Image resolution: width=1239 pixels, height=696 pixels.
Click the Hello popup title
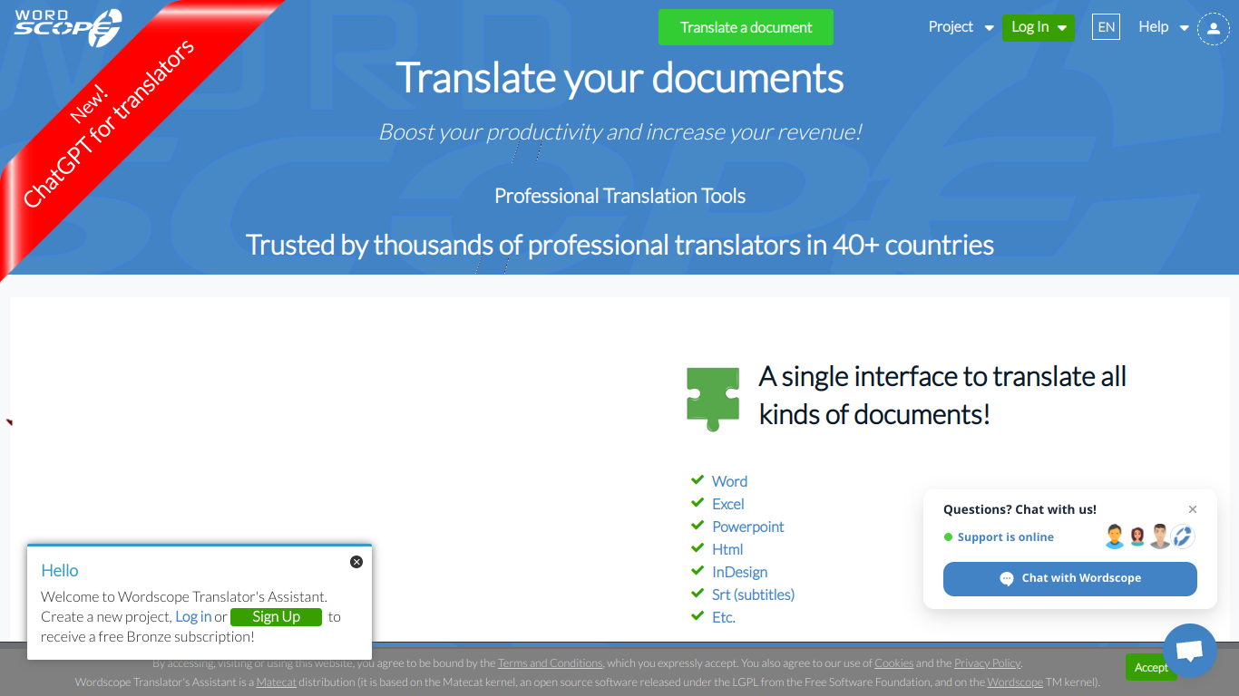point(60,570)
